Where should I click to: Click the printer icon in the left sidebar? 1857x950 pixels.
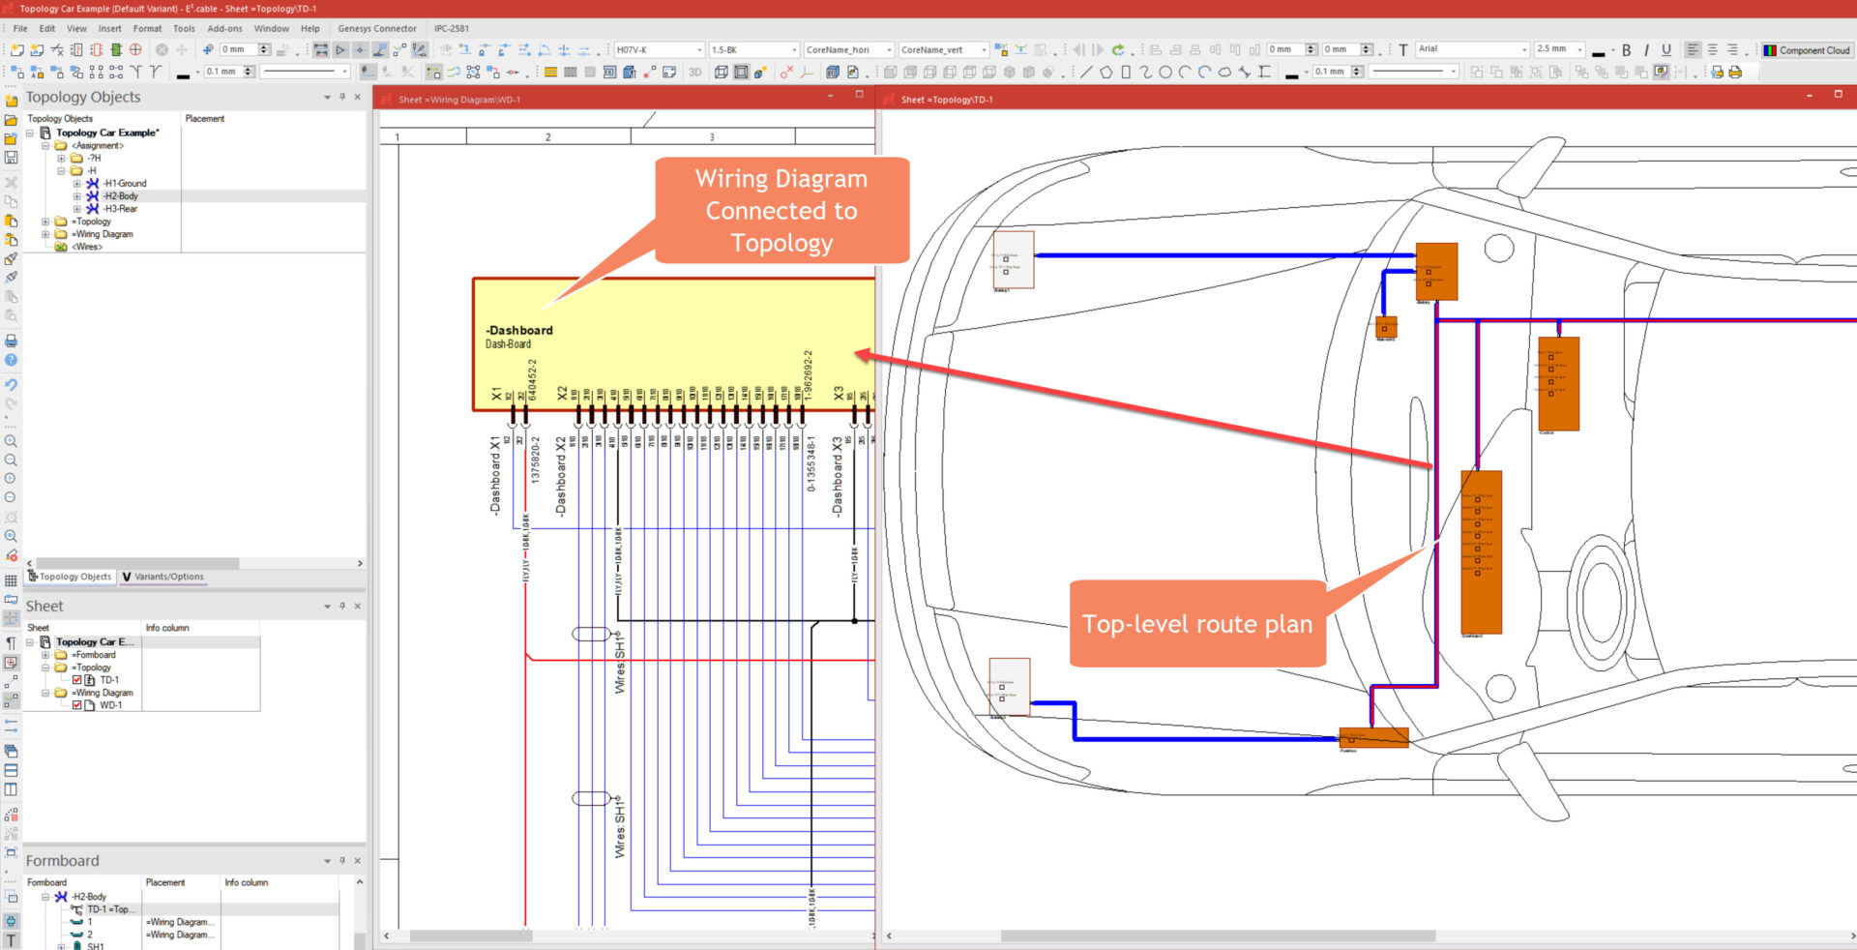(x=11, y=341)
